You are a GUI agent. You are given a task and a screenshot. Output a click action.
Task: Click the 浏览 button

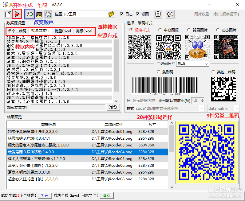[113, 107]
